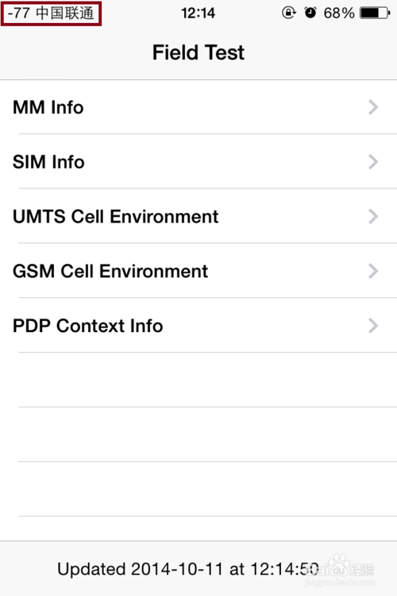Image resolution: width=397 pixels, height=596 pixels.
Task: Tap the battery icon in status bar
Action: pyautogui.click(x=375, y=14)
